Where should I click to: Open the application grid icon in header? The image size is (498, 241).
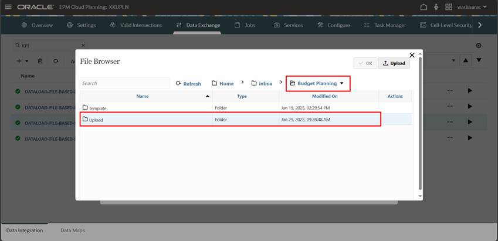click(449, 7)
